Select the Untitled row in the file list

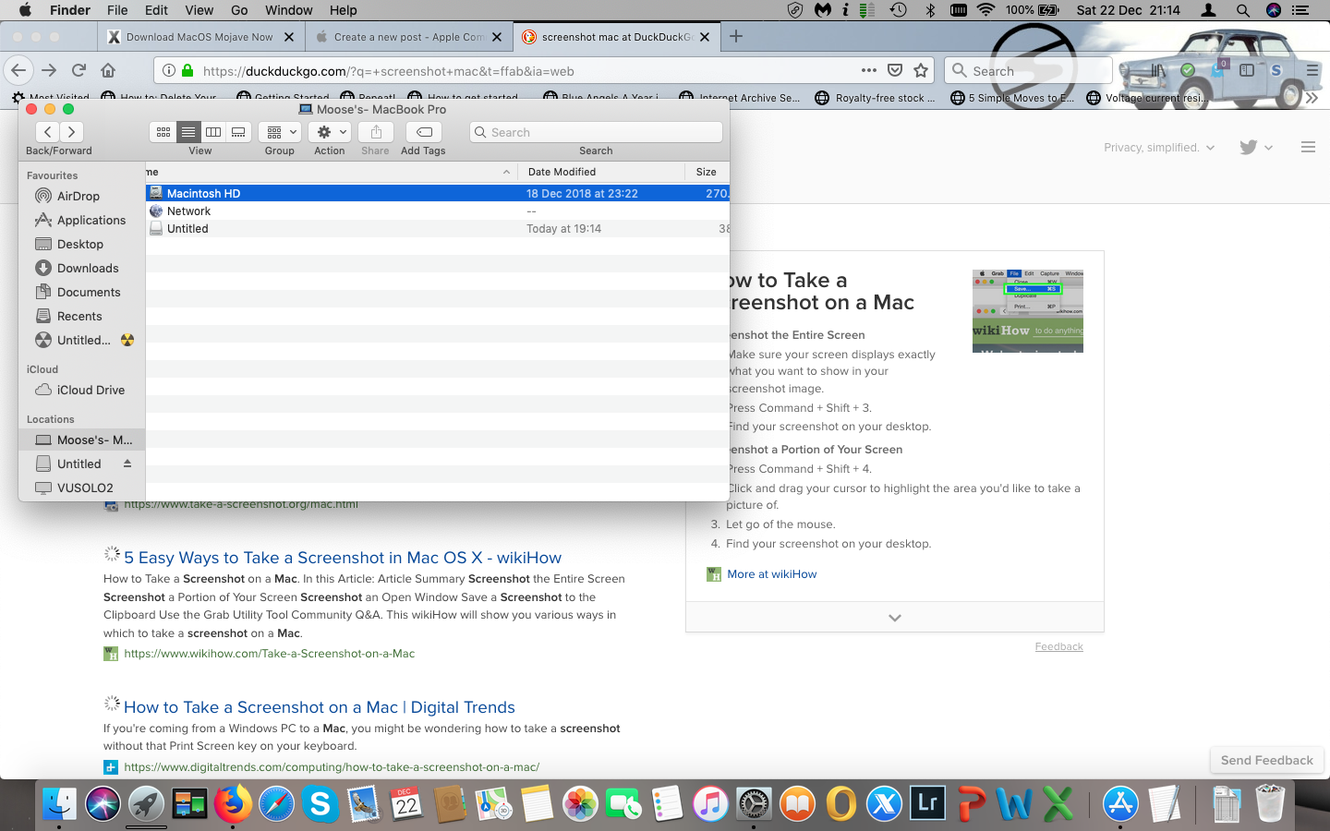tap(438, 229)
